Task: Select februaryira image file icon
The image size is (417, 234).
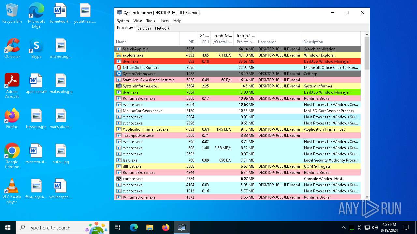Action: (x=36, y=189)
